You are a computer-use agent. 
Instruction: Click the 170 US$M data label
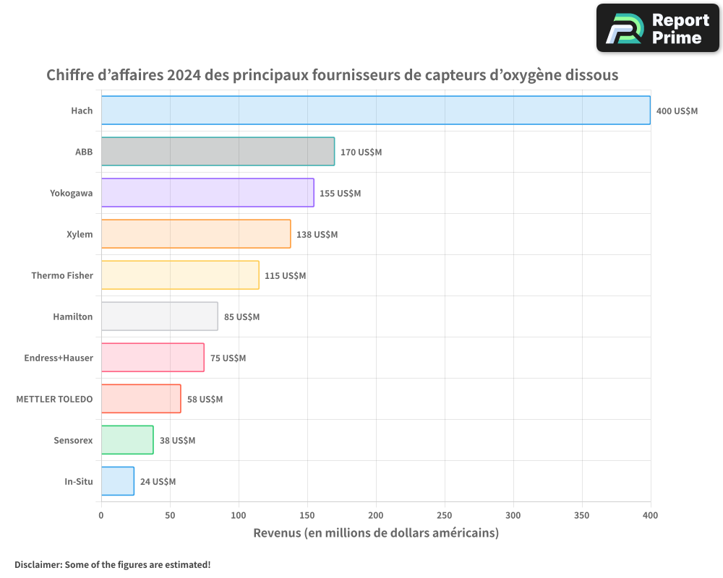pyautogui.click(x=361, y=152)
